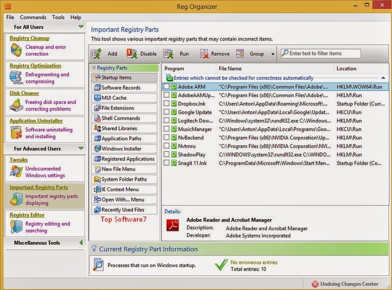Click the Disable toolbar icon

(132, 53)
